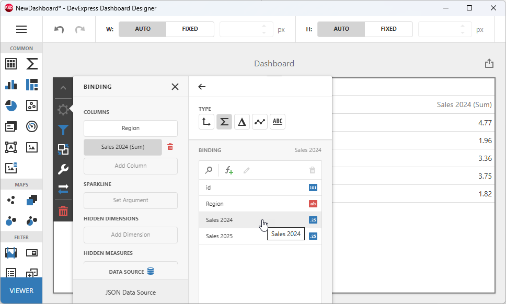Viewport: 506px width, 304px height.
Task: Switch to the VIEWER tab
Action: (x=21, y=290)
